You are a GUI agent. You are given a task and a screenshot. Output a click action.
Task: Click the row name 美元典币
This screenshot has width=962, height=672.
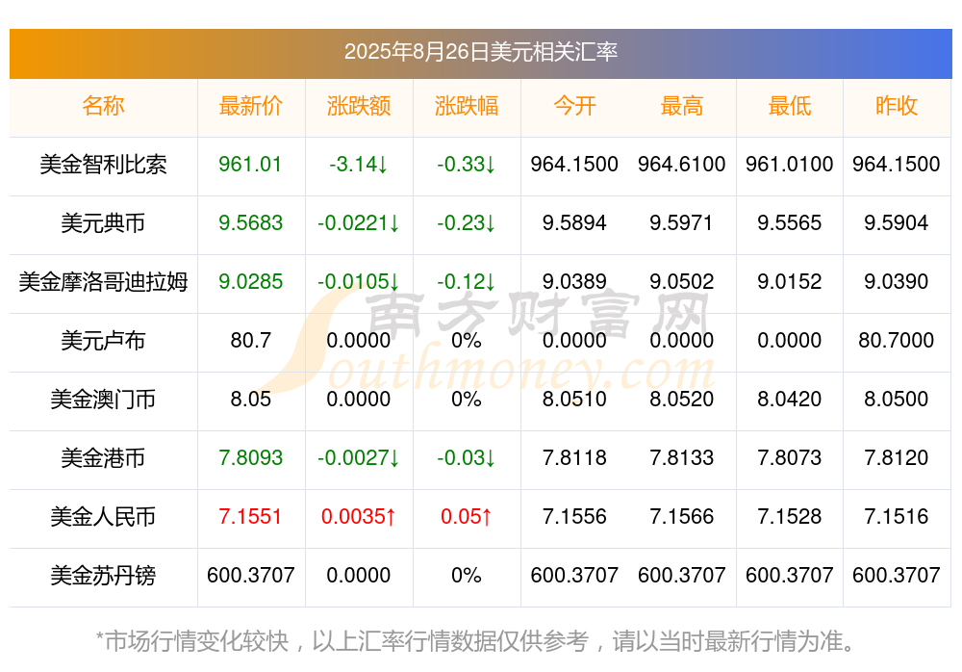[103, 223]
